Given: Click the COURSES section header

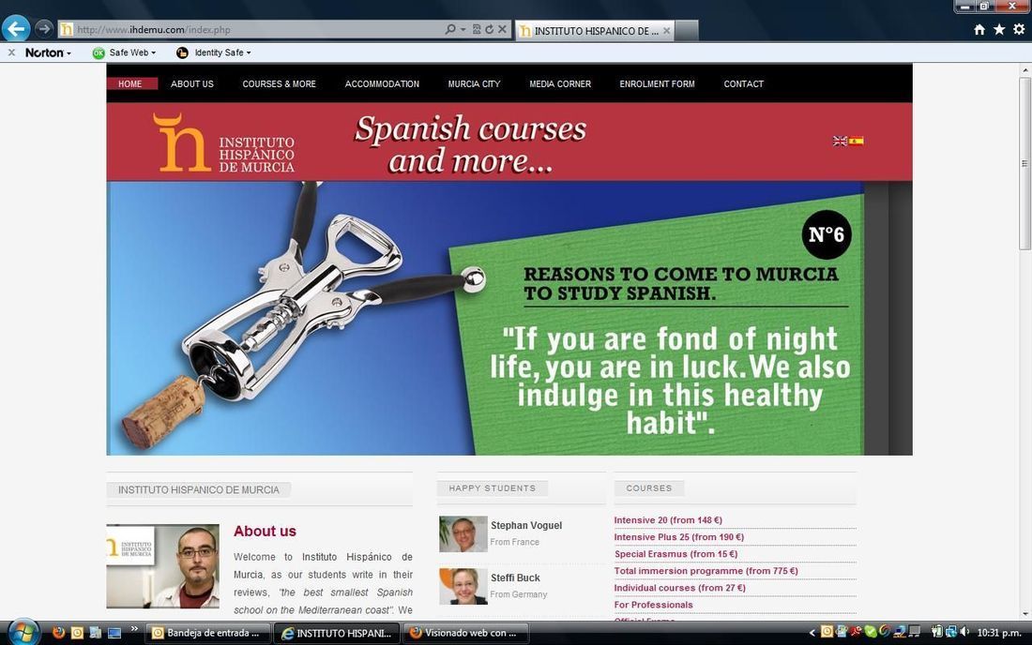Looking at the screenshot, I should click(x=649, y=488).
